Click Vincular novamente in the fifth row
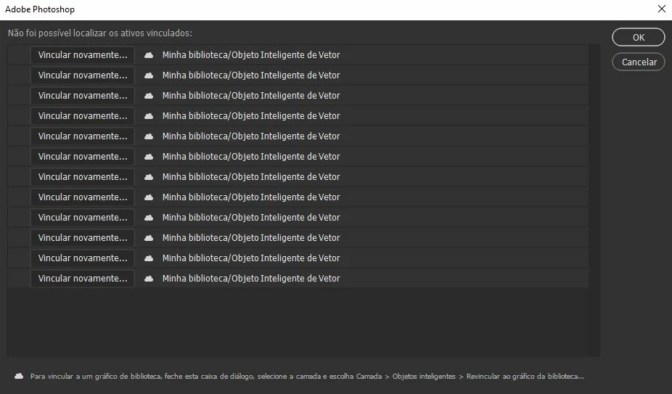This screenshot has height=394, width=672. pyautogui.click(x=82, y=136)
